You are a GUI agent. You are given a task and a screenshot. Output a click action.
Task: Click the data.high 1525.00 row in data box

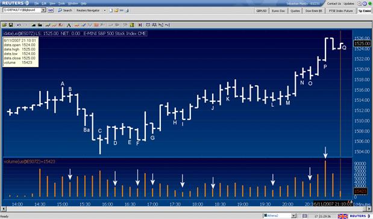tap(19, 49)
